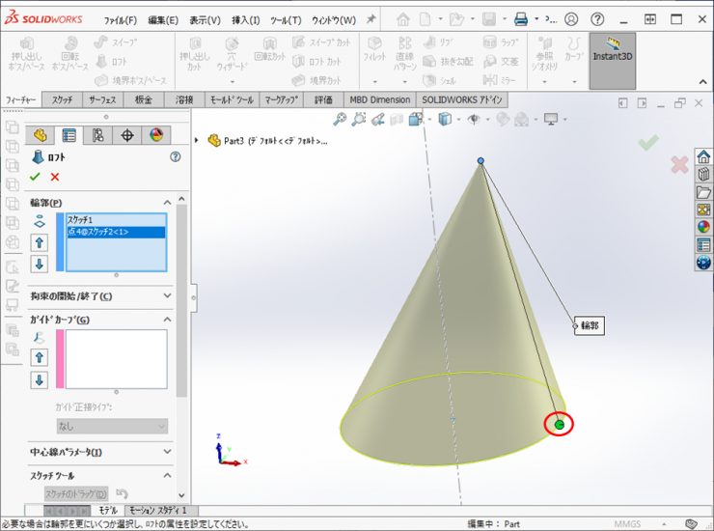
Task: Cancel the loft with red X
Action: coord(55,177)
